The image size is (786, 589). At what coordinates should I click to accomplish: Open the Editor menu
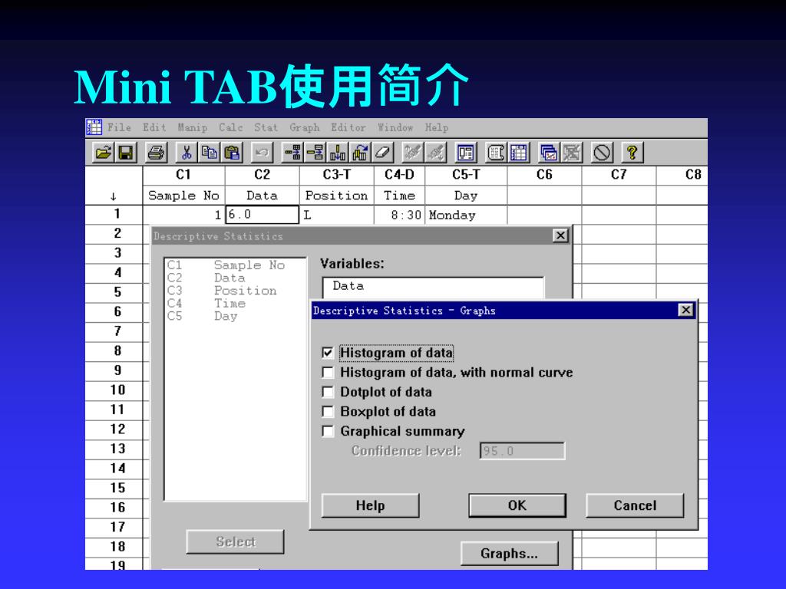tap(348, 127)
